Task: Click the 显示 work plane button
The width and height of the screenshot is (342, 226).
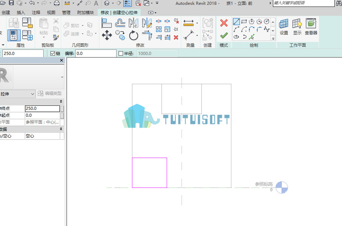Action: 297,27
